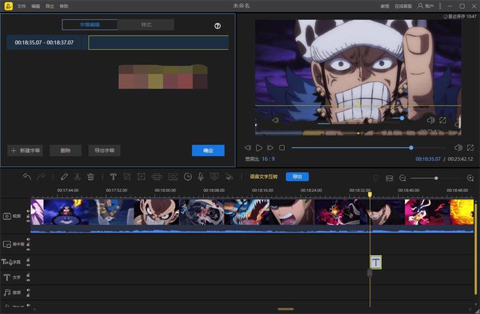This screenshot has width=480, height=314.
Task: Select the pencil edit tool
Action: tap(64, 177)
